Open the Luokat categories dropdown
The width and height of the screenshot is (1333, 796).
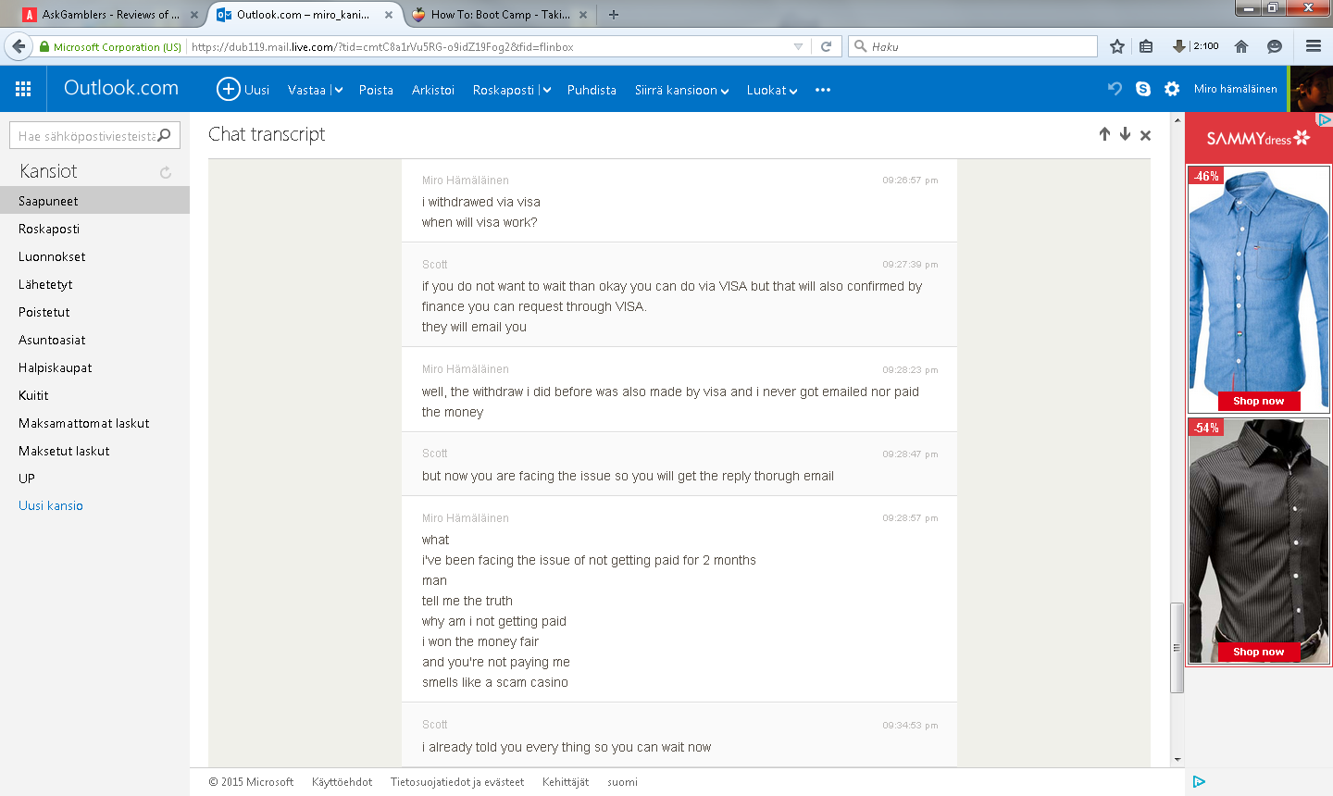[772, 90]
